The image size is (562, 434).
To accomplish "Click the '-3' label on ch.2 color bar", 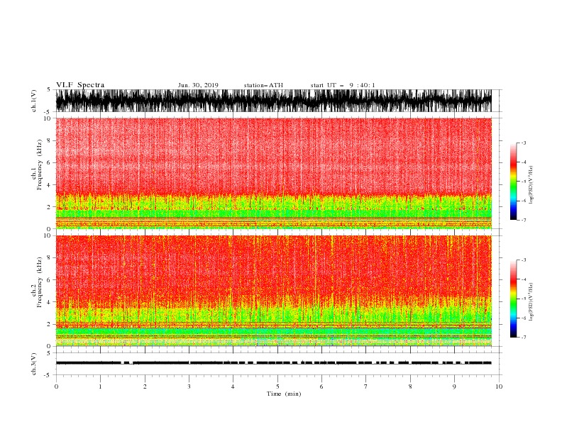I will click(523, 260).
